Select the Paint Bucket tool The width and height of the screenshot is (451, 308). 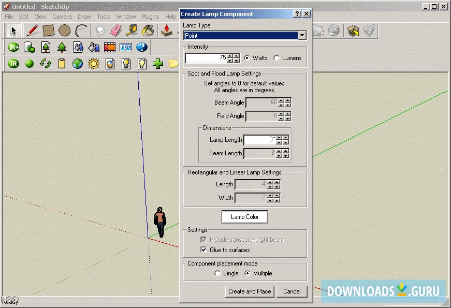tap(148, 31)
